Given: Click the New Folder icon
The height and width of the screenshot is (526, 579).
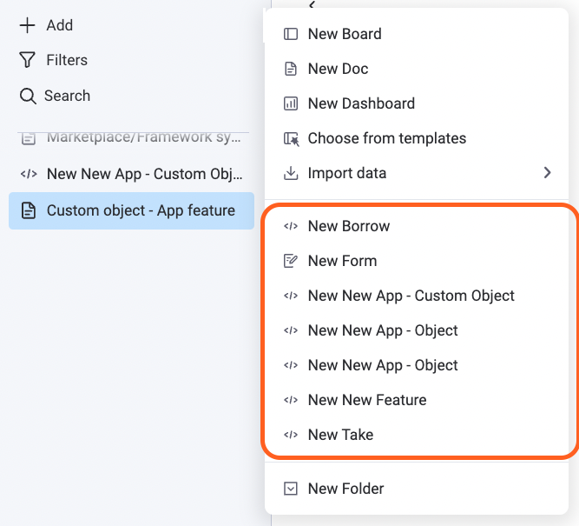Looking at the screenshot, I should (x=291, y=489).
